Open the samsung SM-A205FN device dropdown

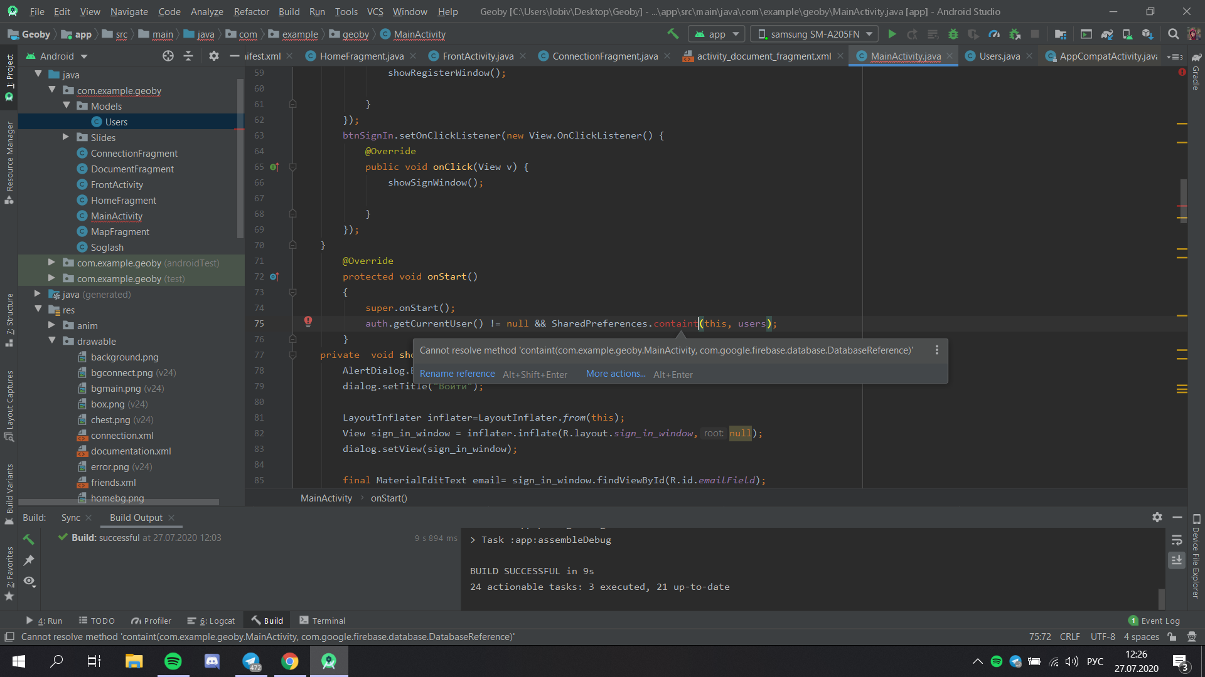click(815, 34)
